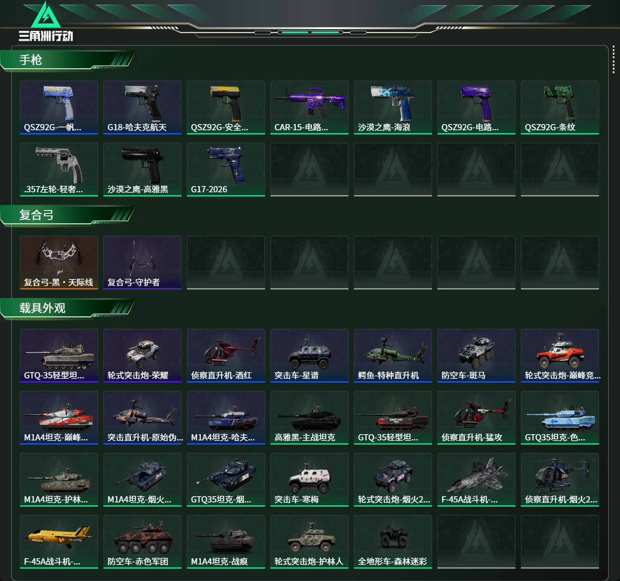Viewport: 620px width, 581px height.
Task: Click the 复合弓 section header
Action: (67, 215)
